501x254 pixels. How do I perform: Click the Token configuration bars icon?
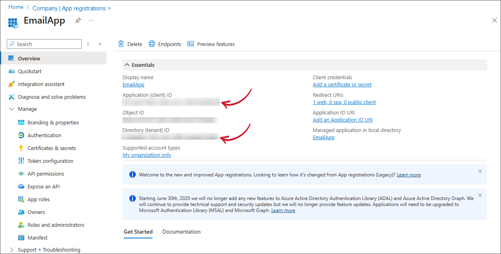(21, 161)
